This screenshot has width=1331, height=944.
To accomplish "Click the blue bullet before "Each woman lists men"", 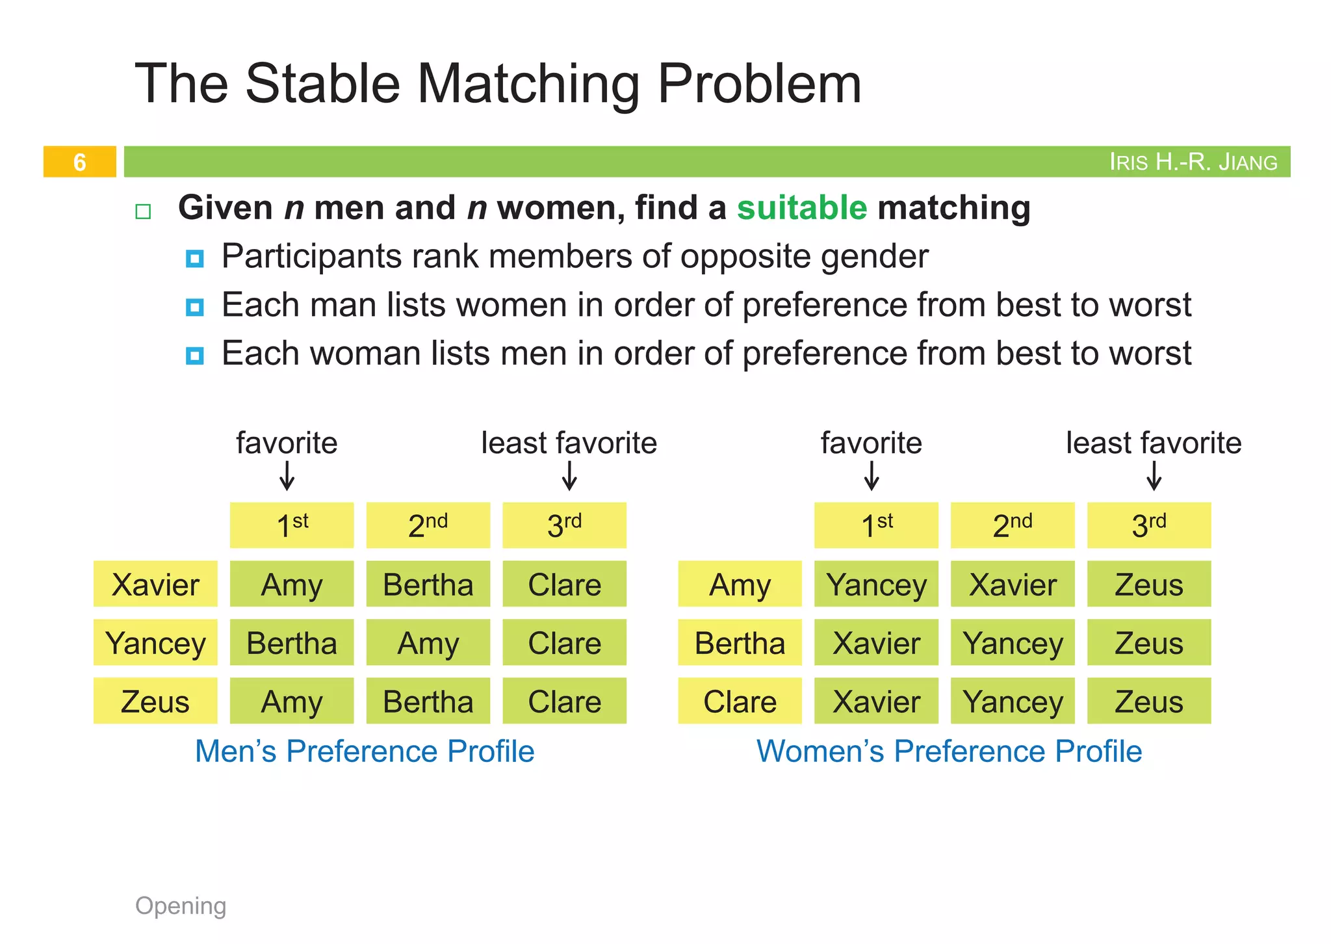I will click(194, 356).
